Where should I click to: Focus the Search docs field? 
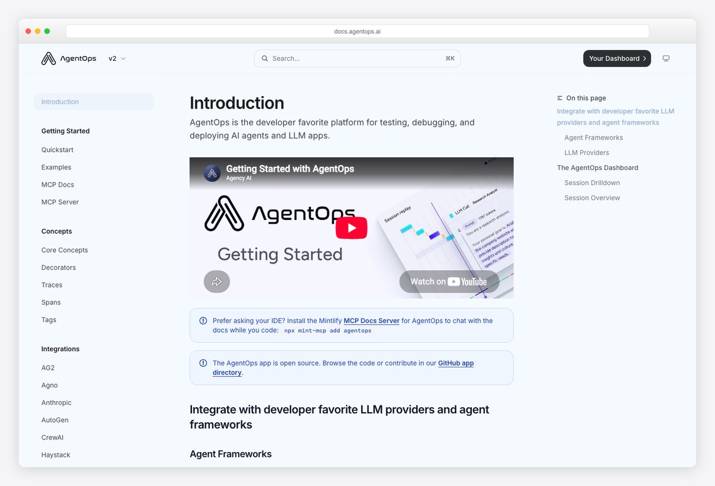point(357,58)
